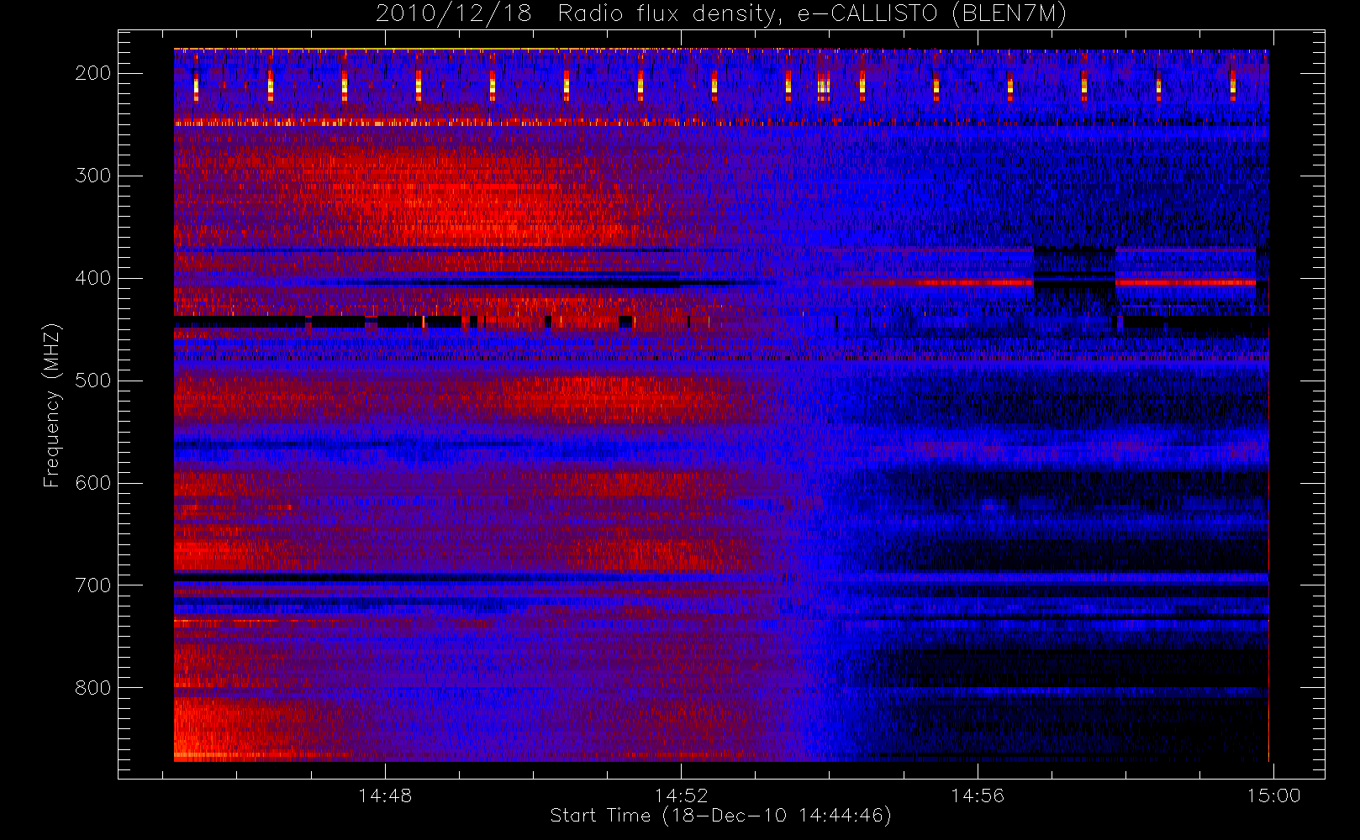The width and height of the screenshot is (1360, 840).
Task: Click the 700 frequency tick label
Action: [x=93, y=585]
